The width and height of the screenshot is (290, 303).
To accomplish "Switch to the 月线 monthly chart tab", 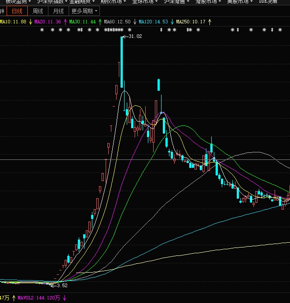I will click(x=59, y=11).
